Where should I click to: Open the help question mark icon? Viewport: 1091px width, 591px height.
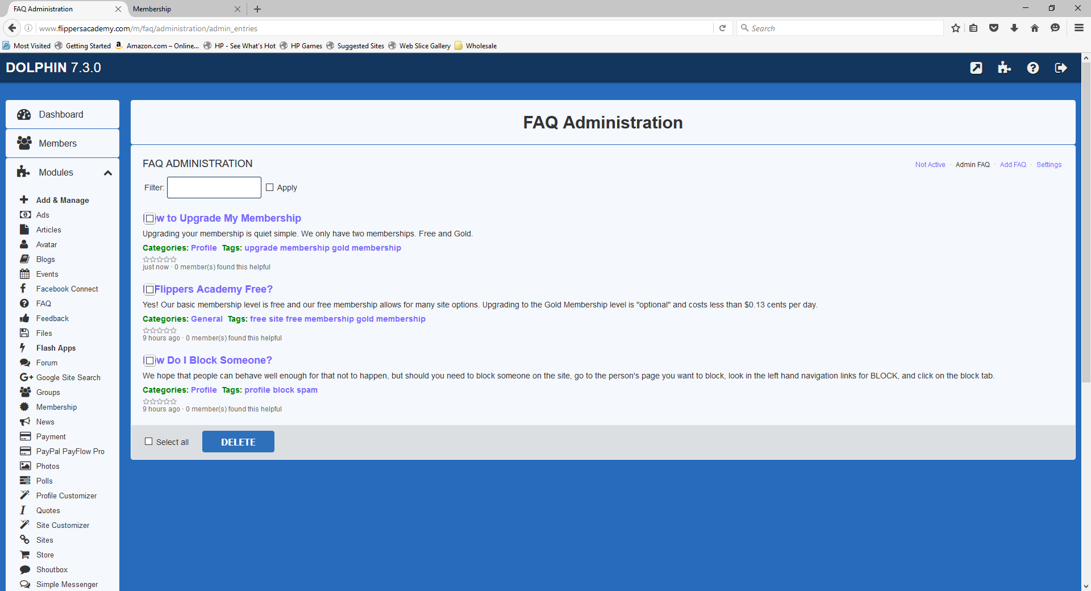pyautogui.click(x=1032, y=68)
